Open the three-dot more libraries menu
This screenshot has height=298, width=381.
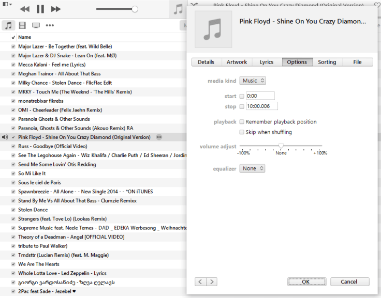click(x=50, y=25)
